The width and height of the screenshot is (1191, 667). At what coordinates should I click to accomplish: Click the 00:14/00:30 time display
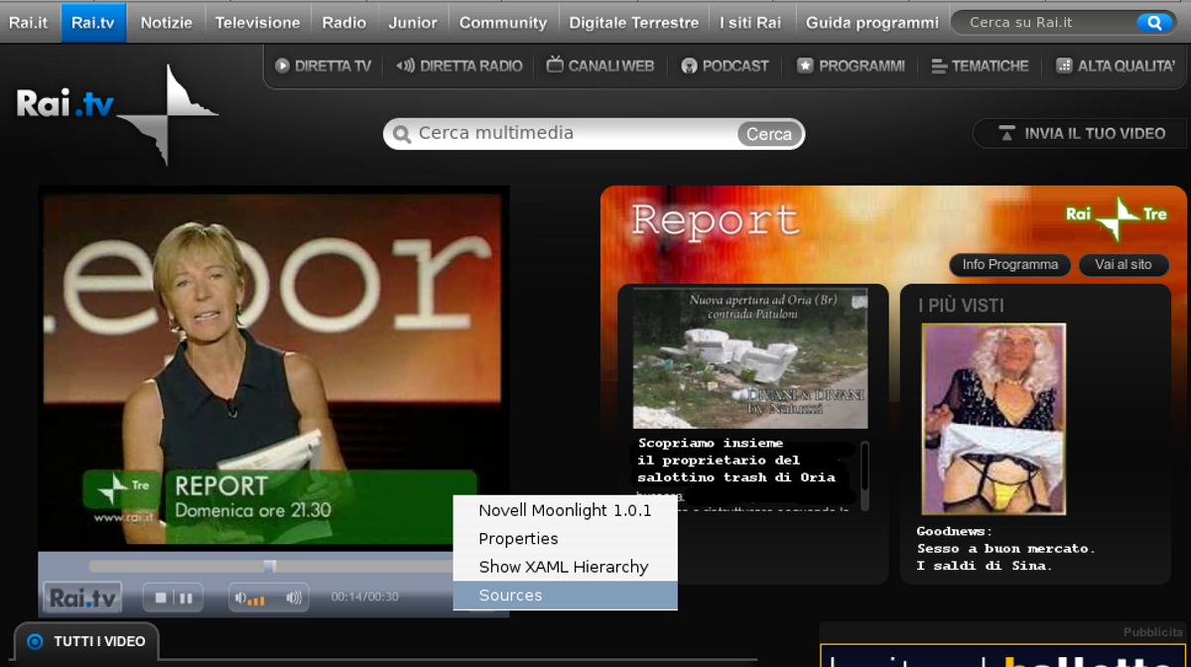click(364, 598)
